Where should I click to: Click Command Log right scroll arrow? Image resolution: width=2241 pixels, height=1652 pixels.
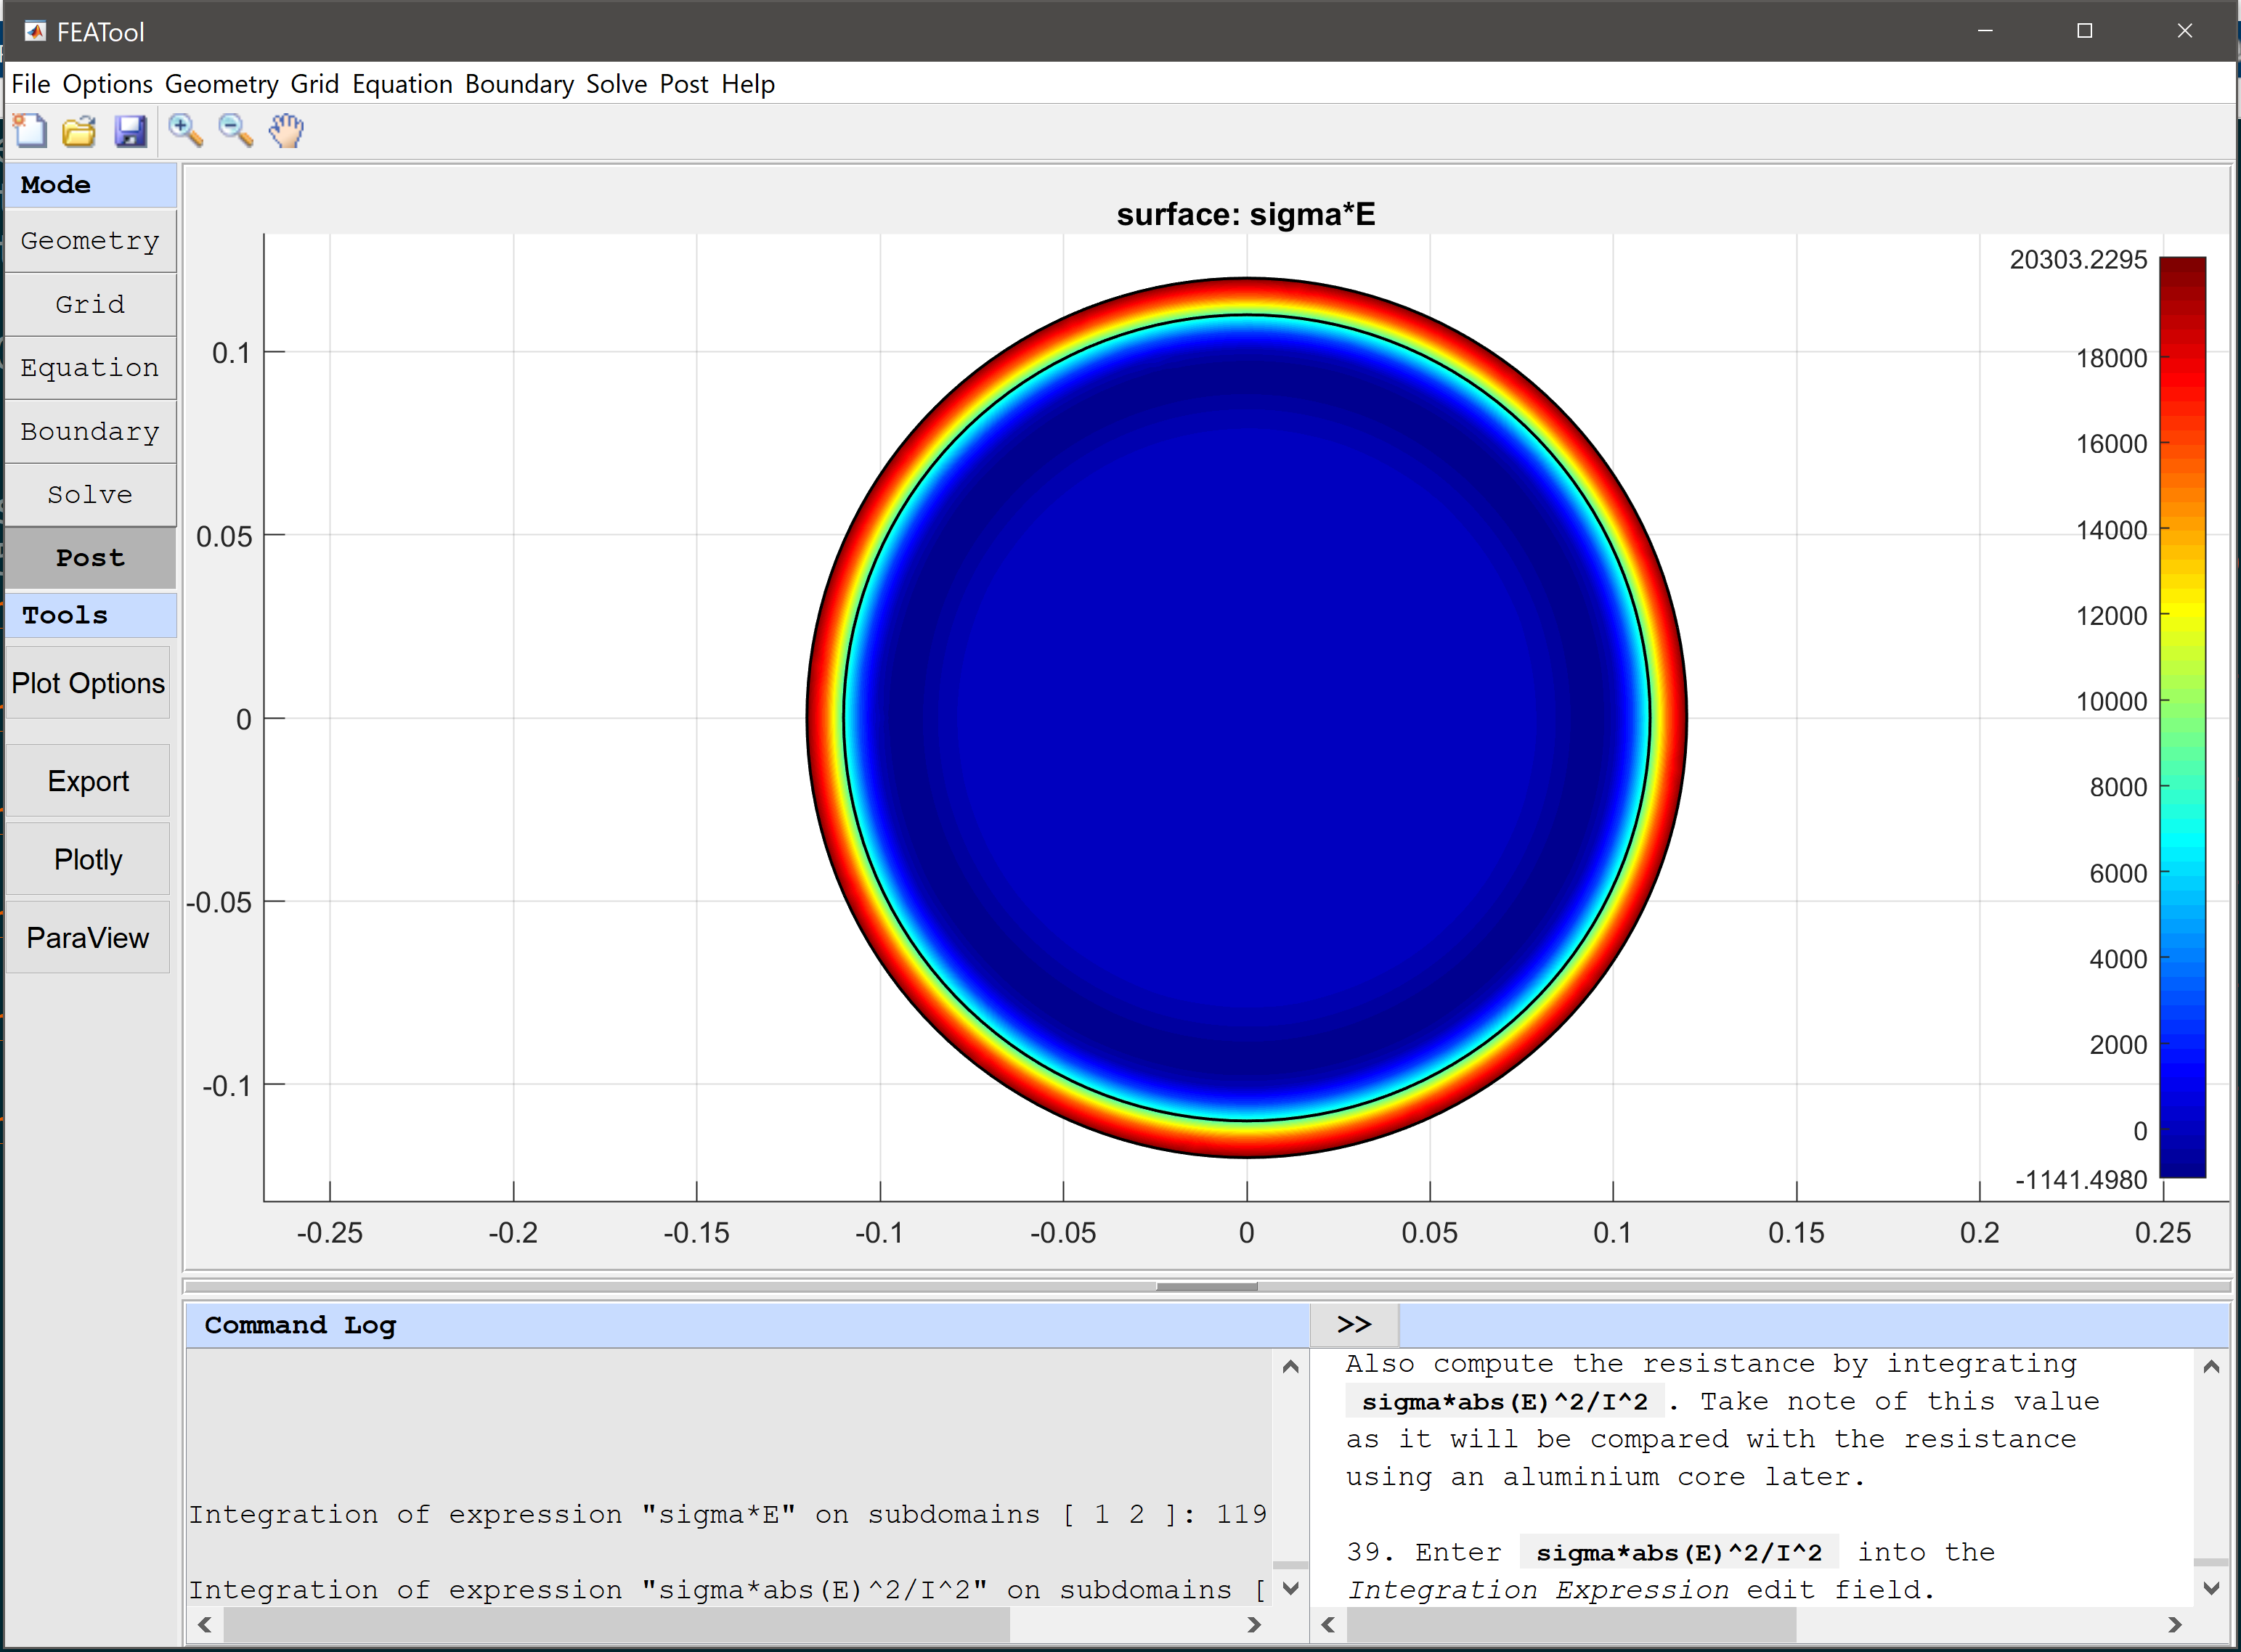tap(1255, 1625)
